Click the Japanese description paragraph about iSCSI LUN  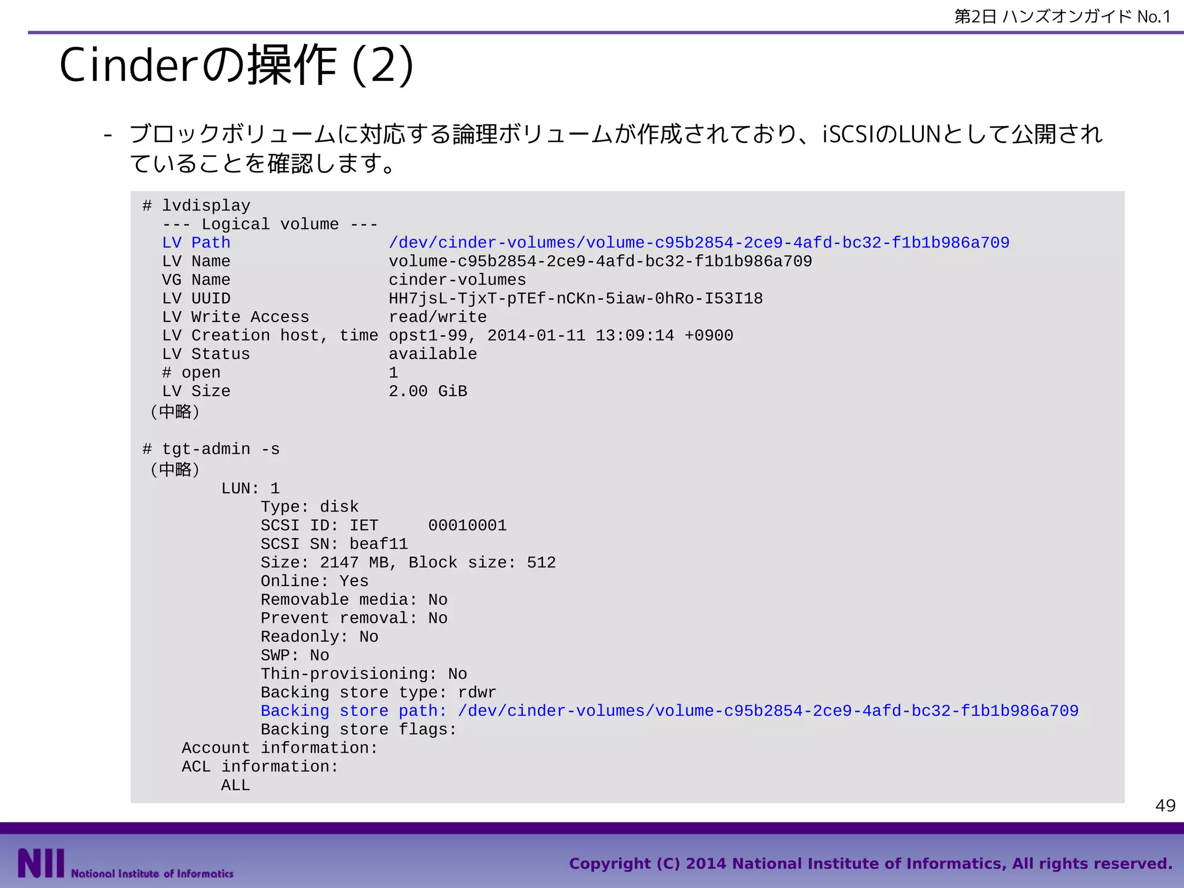coord(616,149)
